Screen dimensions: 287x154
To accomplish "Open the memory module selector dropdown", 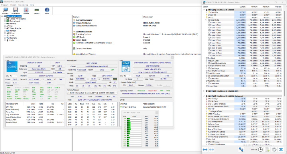I will click(x=92, y=93).
